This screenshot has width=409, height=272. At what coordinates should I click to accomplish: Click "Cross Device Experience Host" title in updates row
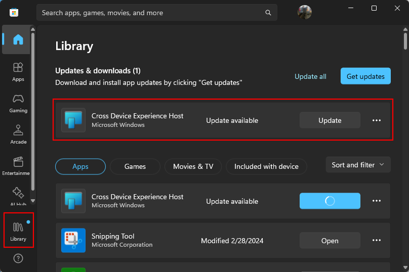tap(137, 116)
